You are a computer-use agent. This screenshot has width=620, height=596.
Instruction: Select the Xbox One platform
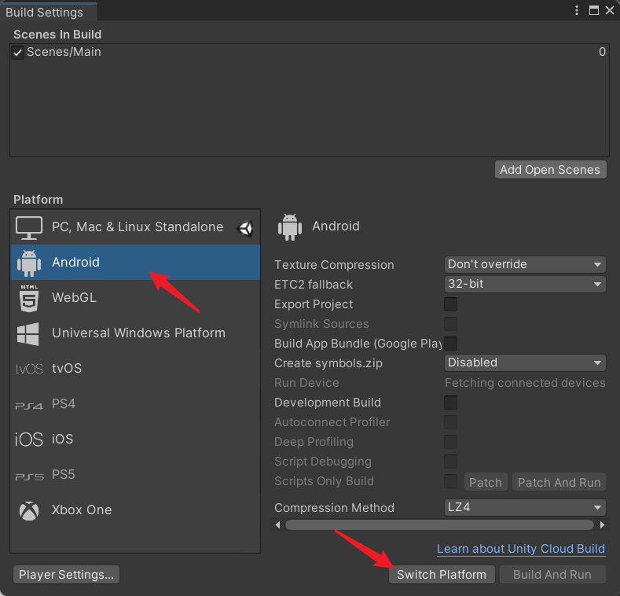tap(135, 510)
